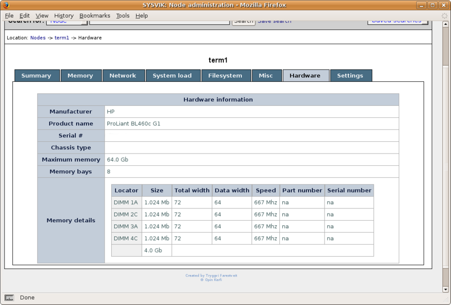
Task: Click the Memory details row label
Action: [71, 220]
